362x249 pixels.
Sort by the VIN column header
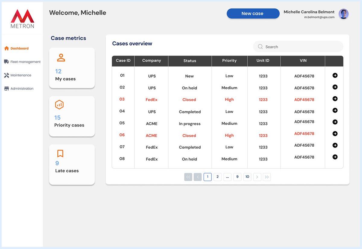303,61
